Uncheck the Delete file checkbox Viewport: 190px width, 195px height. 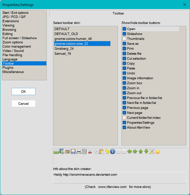[x=124, y=54]
